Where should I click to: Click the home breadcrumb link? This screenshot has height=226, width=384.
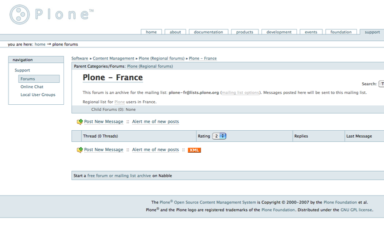[x=40, y=44]
